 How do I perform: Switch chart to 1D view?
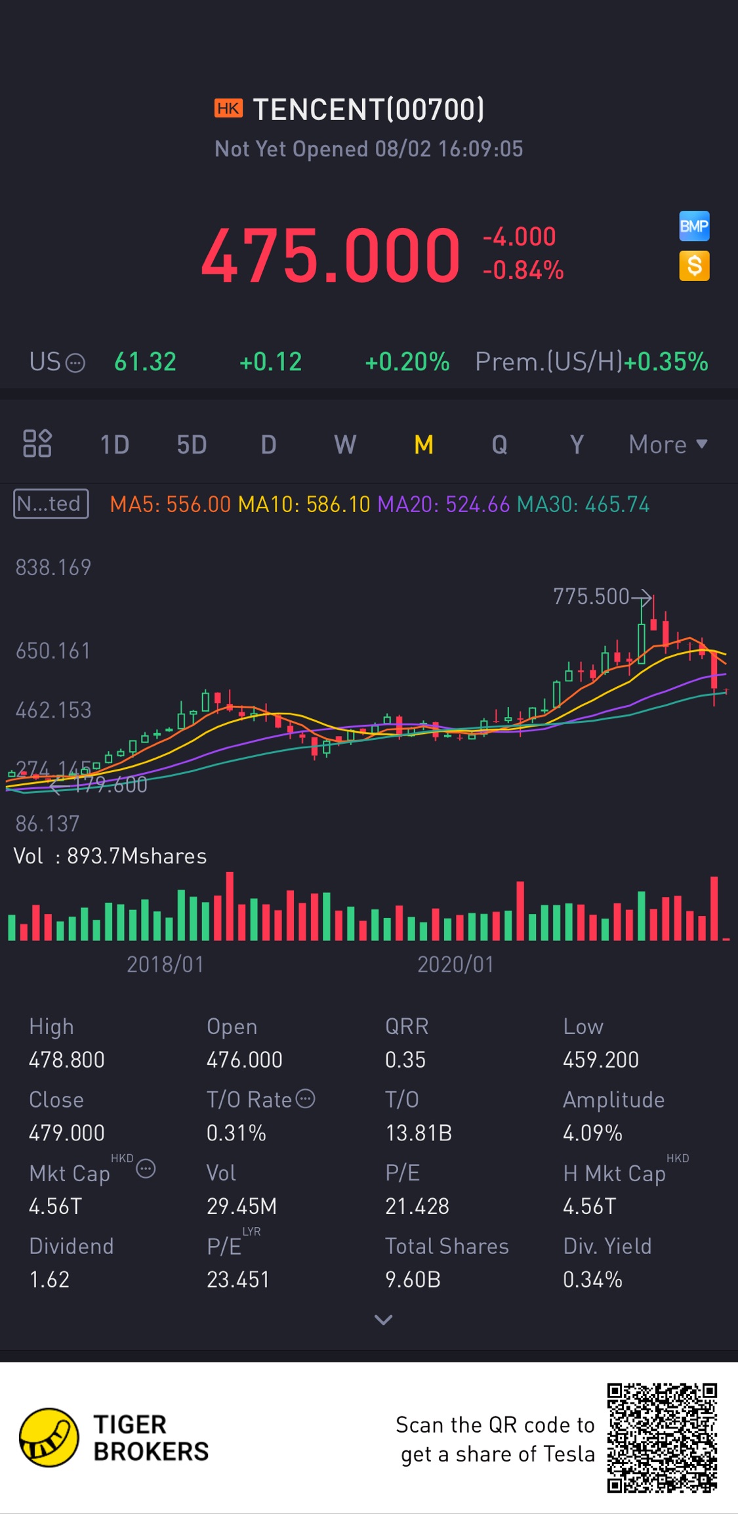click(115, 444)
